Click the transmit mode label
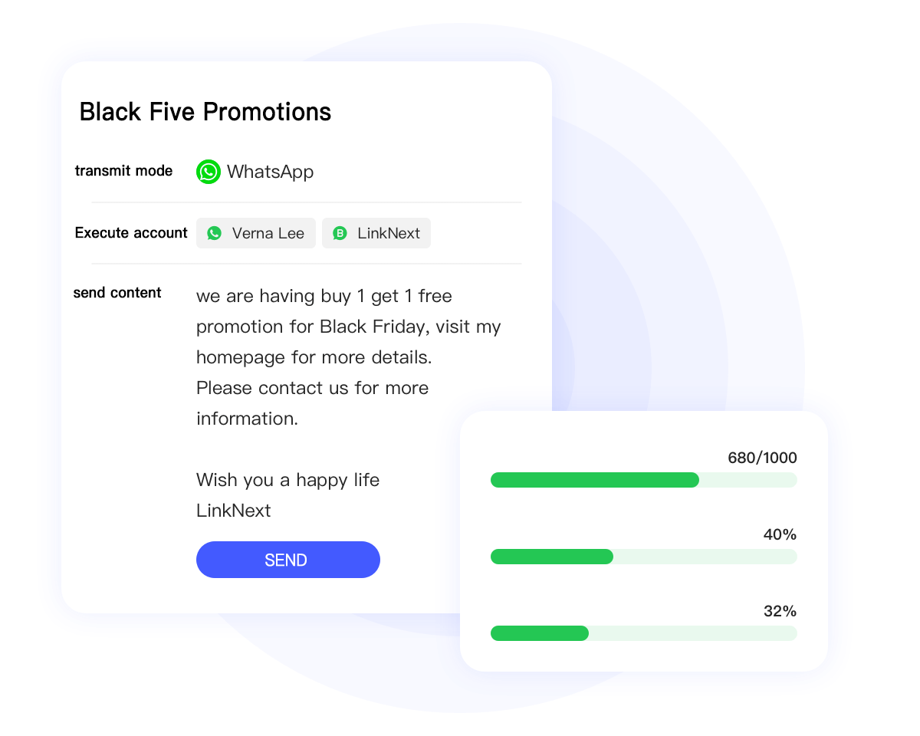Viewport: 920px width, 736px height. click(x=123, y=171)
